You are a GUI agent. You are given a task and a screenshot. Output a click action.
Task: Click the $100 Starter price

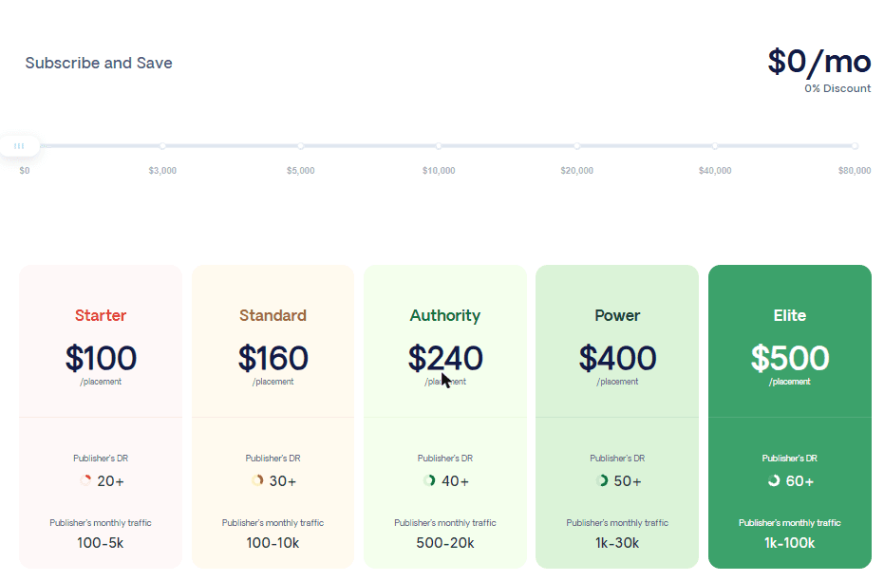tap(101, 358)
